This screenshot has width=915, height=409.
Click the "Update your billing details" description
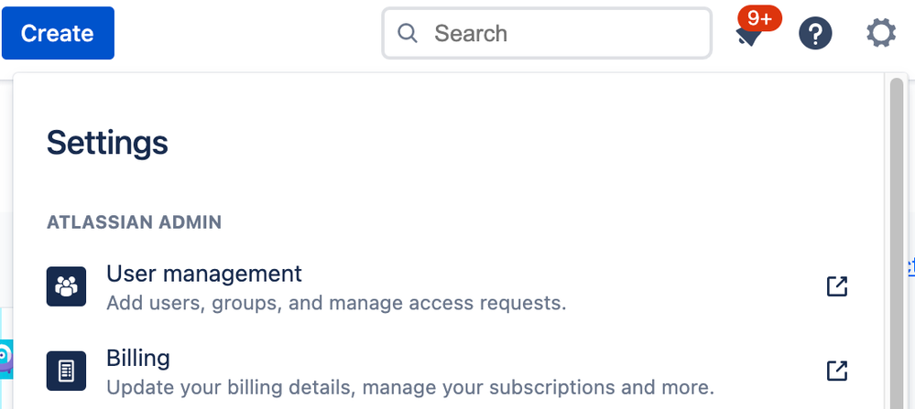[x=410, y=387]
